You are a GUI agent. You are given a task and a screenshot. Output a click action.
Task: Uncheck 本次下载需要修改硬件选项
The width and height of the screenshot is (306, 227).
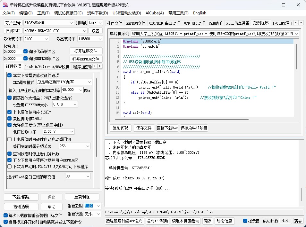click(x=9, y=75)
